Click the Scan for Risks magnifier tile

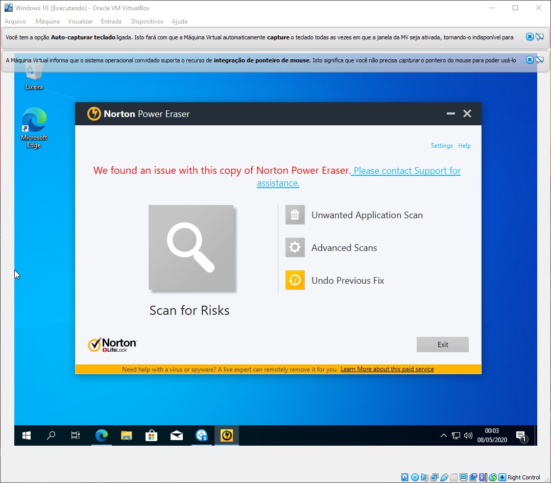pos(191,248)
